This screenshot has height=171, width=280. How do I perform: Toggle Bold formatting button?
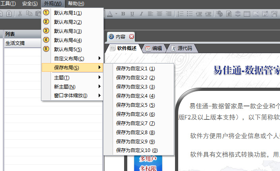pos(123,14)
